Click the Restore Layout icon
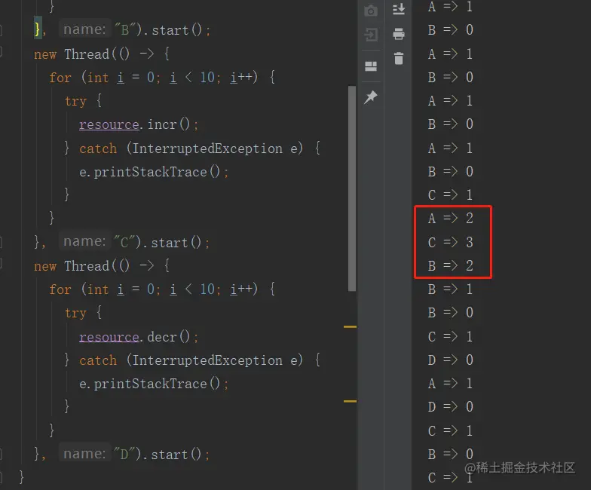 pyautogui.click(x=371, y=66)
